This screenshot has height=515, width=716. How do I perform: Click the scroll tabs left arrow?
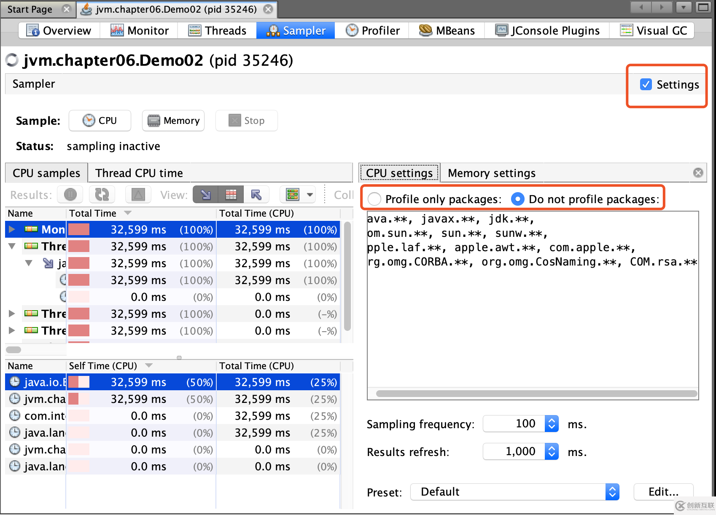641,7
